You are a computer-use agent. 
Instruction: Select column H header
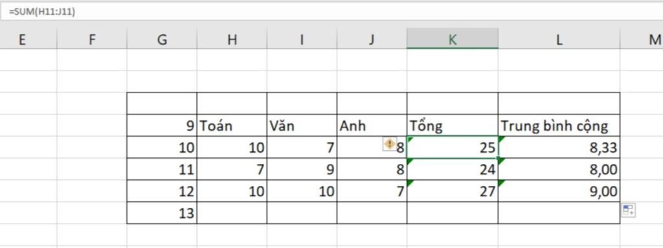(232, 39)
